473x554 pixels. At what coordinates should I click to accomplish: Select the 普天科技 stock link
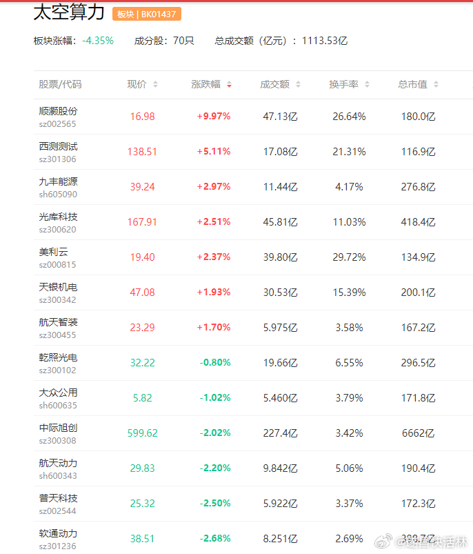click(x=58, y=498)
